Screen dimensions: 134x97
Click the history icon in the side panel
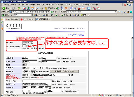pos(2,22)
